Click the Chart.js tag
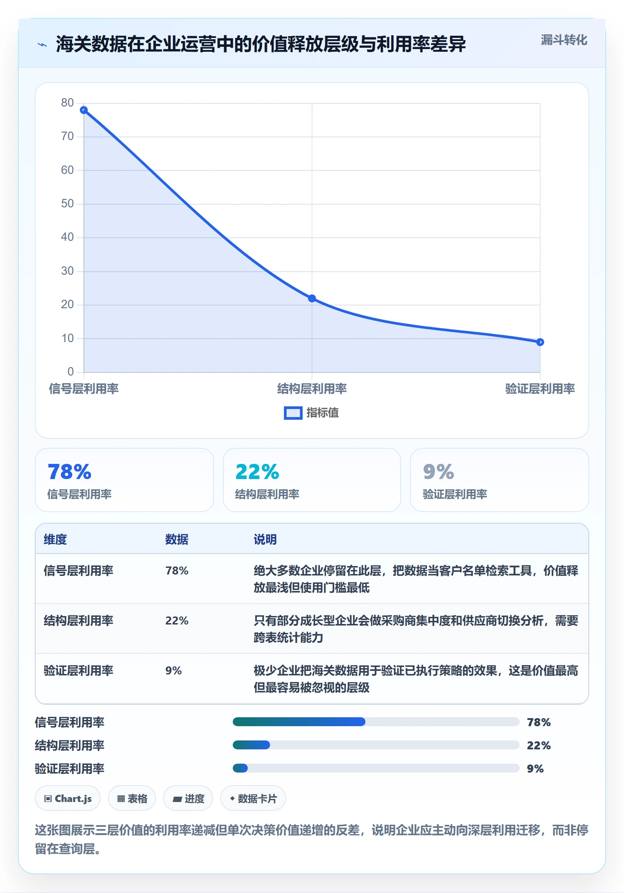Image resolution: width=624 pixels, height=893 pixels. click(68, 798)
